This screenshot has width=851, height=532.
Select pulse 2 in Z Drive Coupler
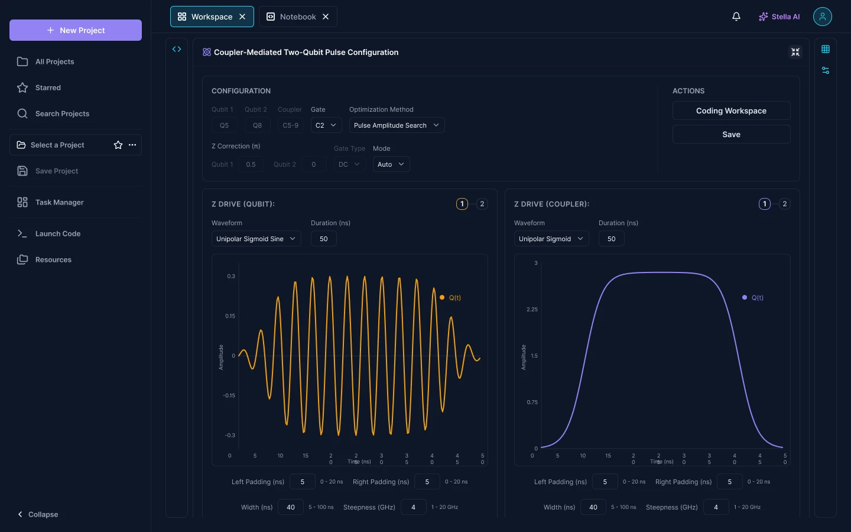point(785,204)
